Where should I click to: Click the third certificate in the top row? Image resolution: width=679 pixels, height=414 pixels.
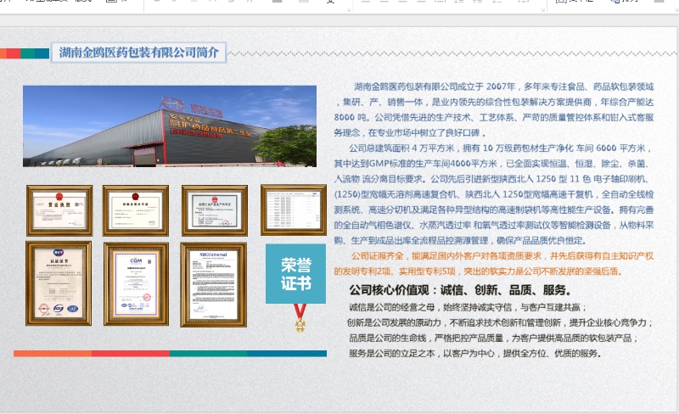tap(214, 210)
